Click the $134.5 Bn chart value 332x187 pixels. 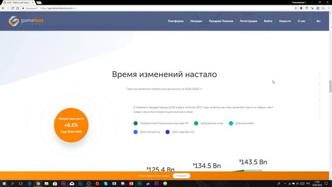click(x=207, y=166)
